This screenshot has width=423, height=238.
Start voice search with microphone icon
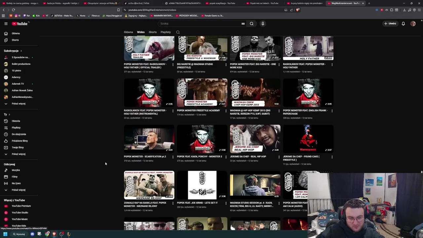tap(263, 23)
